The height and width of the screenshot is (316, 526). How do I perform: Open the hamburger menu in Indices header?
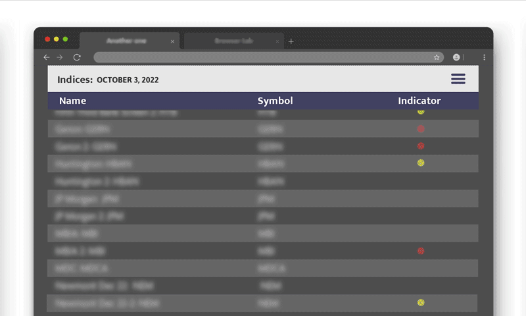coord(458,79)
